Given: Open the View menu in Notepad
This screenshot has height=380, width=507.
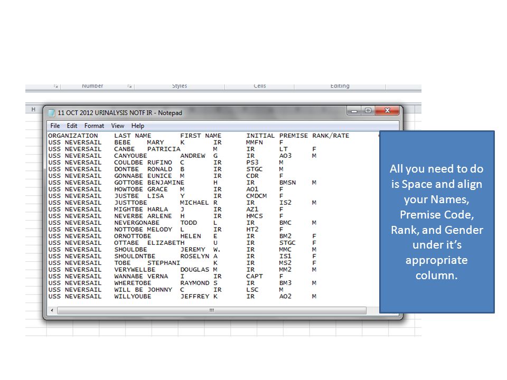Looking at the screenshot, I should pos(118,126).
